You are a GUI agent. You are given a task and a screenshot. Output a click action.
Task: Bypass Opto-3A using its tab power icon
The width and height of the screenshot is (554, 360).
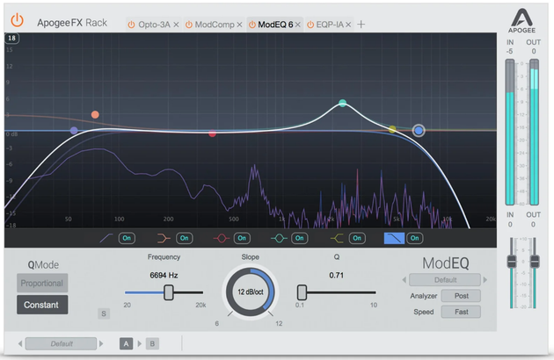[x=131, y=25]
